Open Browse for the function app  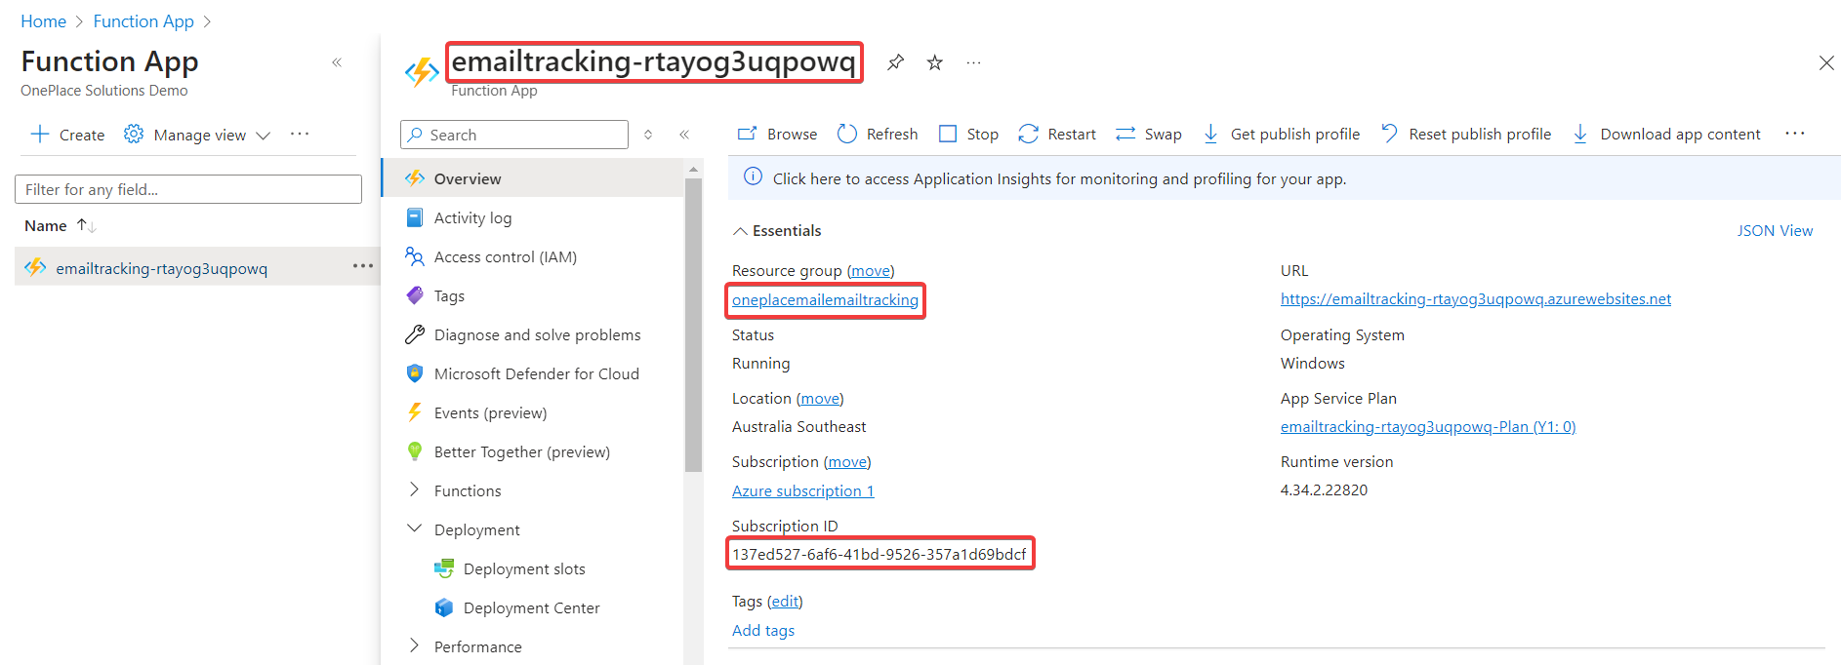pos(777,134)
